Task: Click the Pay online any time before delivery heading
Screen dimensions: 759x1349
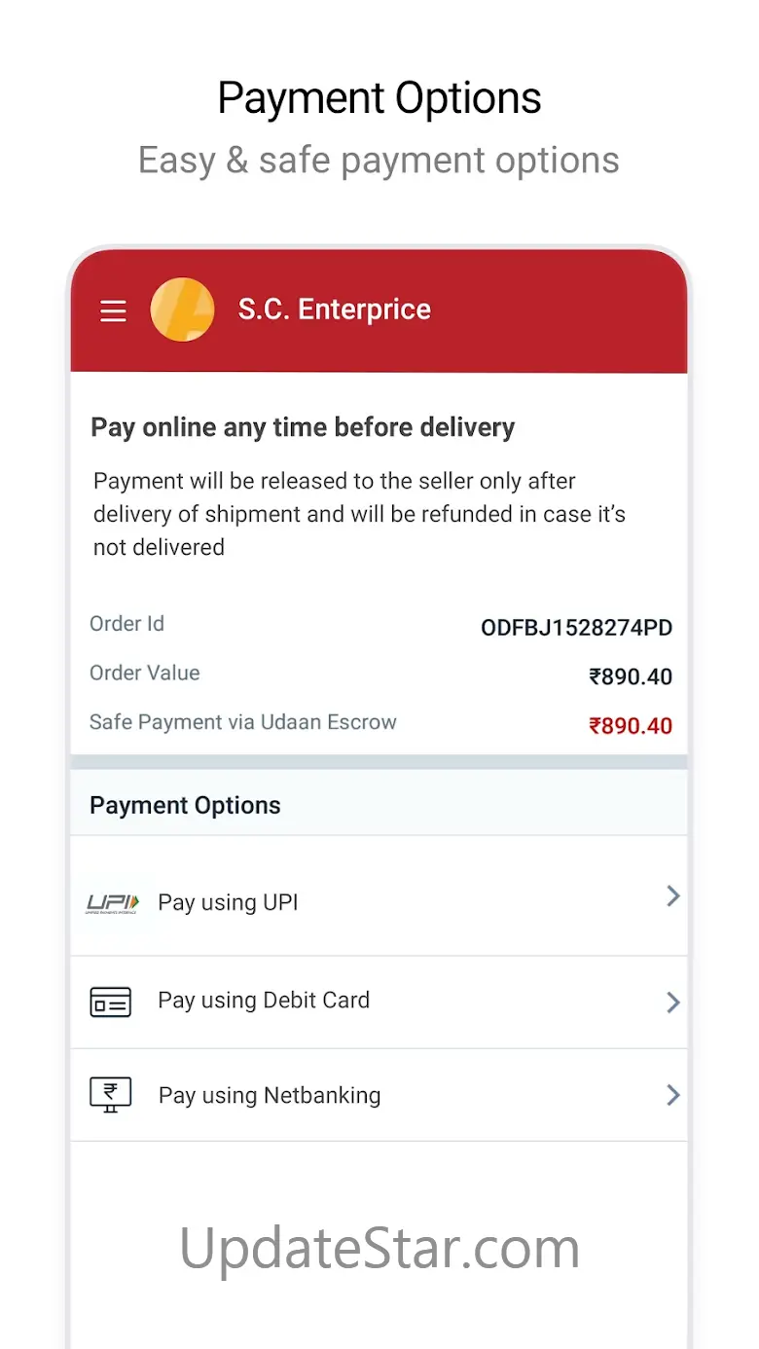Action: click(303, 427)
